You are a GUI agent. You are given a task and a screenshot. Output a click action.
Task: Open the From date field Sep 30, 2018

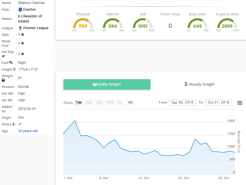[182, 102]
